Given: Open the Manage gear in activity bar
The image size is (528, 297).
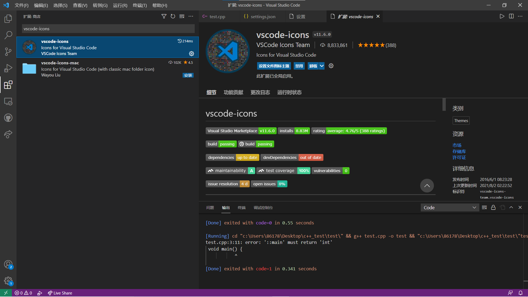Looking at the screenshot, I should tap(8, 281).
